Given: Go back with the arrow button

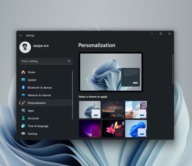Looking at the screenshot, I should (21, 36).
